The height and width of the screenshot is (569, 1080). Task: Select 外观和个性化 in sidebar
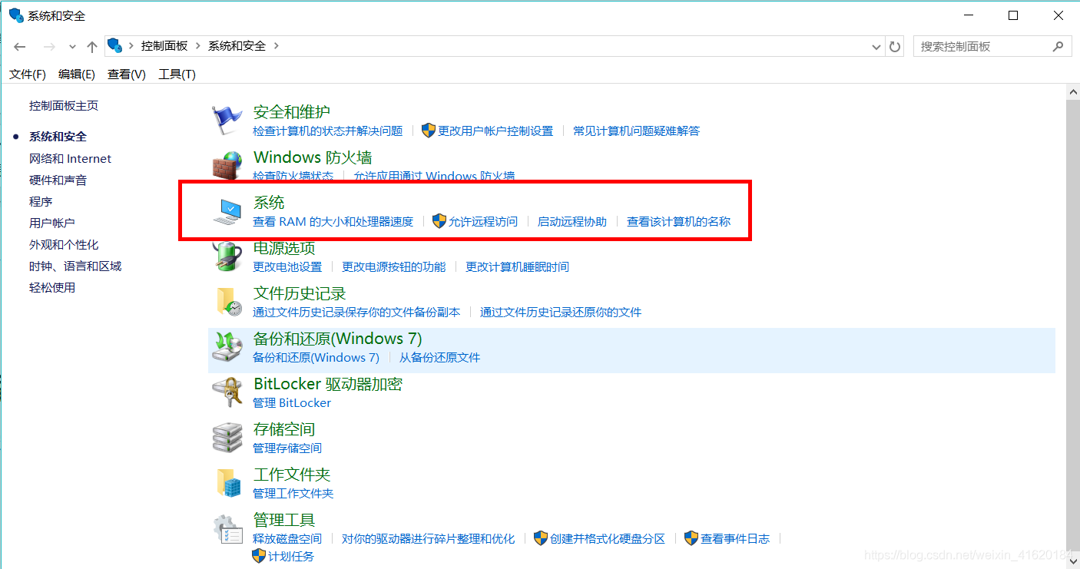(x=64, y=244)
